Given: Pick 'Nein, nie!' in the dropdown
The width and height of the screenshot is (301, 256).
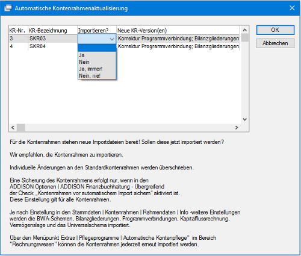Looking at the screenshot, I should [x=97, y=76].
